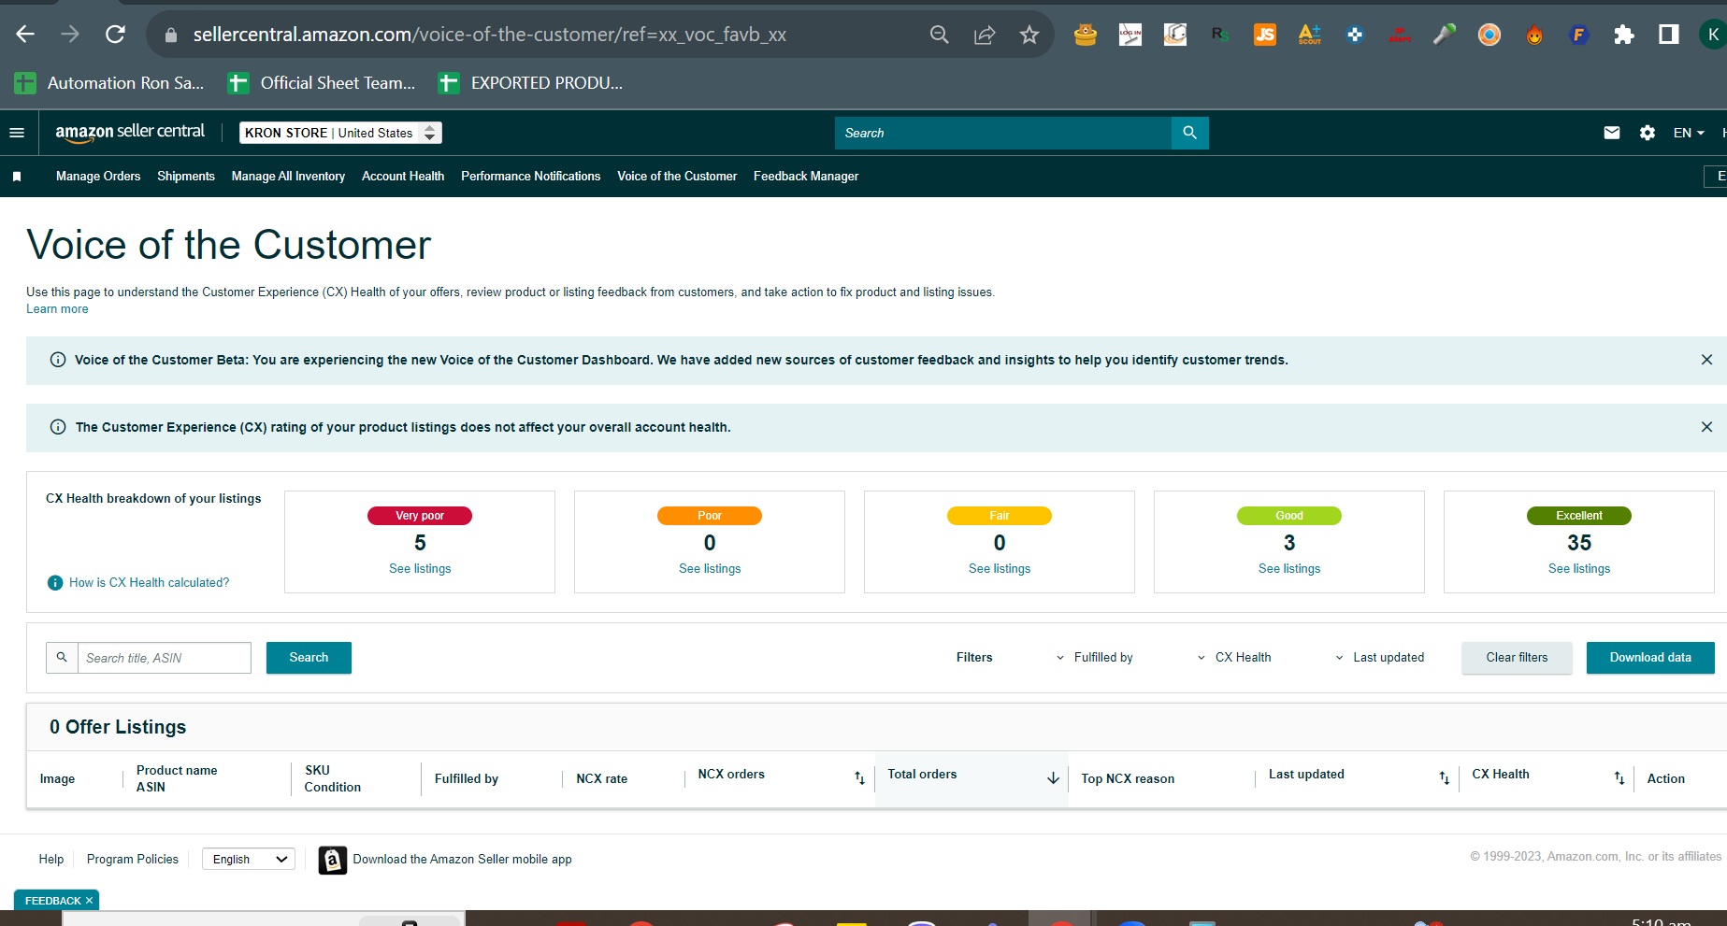
Task: Open the green microphone extension
Action: [1445, 35]
